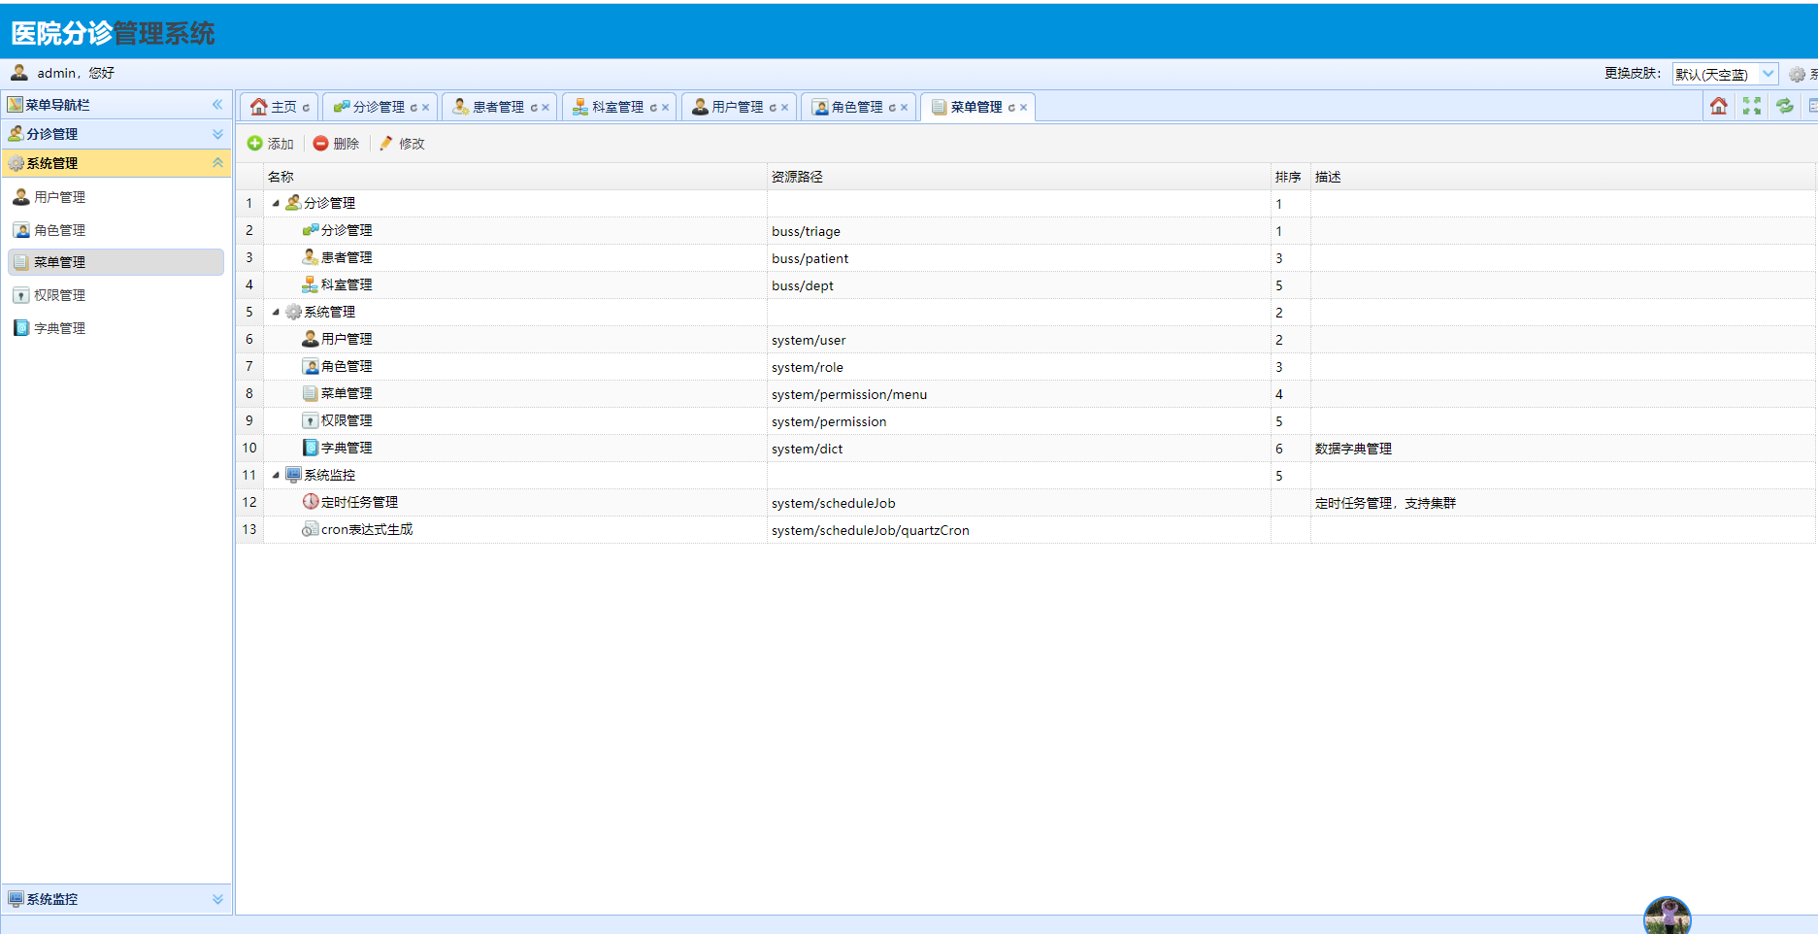
Task: Collapse the 分诊管理 tree node in table
Action: coord(276,203)
